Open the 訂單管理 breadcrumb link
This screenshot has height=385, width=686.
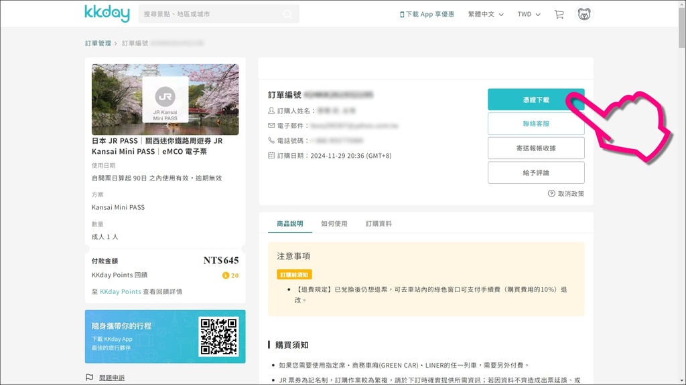(98, 43)
